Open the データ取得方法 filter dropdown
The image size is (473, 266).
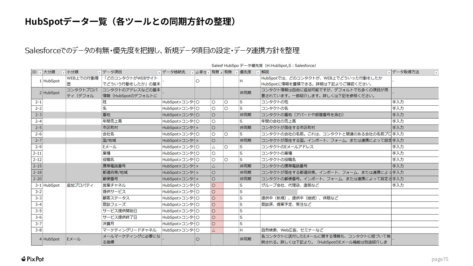[x=436, y=73]
